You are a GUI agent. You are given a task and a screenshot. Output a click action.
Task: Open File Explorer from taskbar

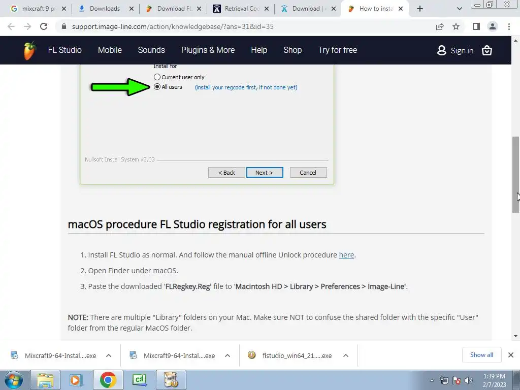[45, 380]
